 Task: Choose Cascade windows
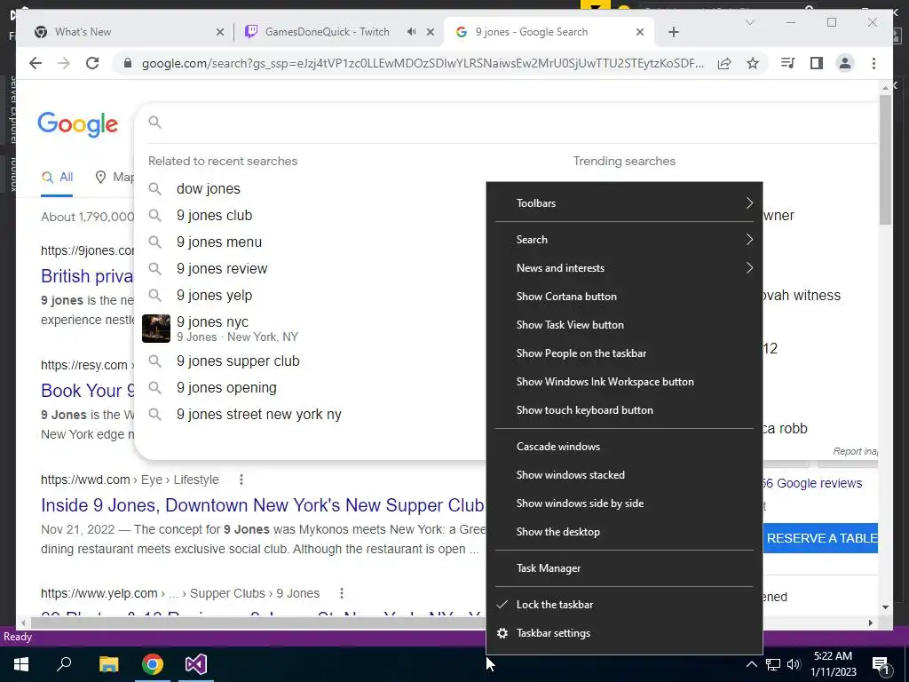pos(624,447)
